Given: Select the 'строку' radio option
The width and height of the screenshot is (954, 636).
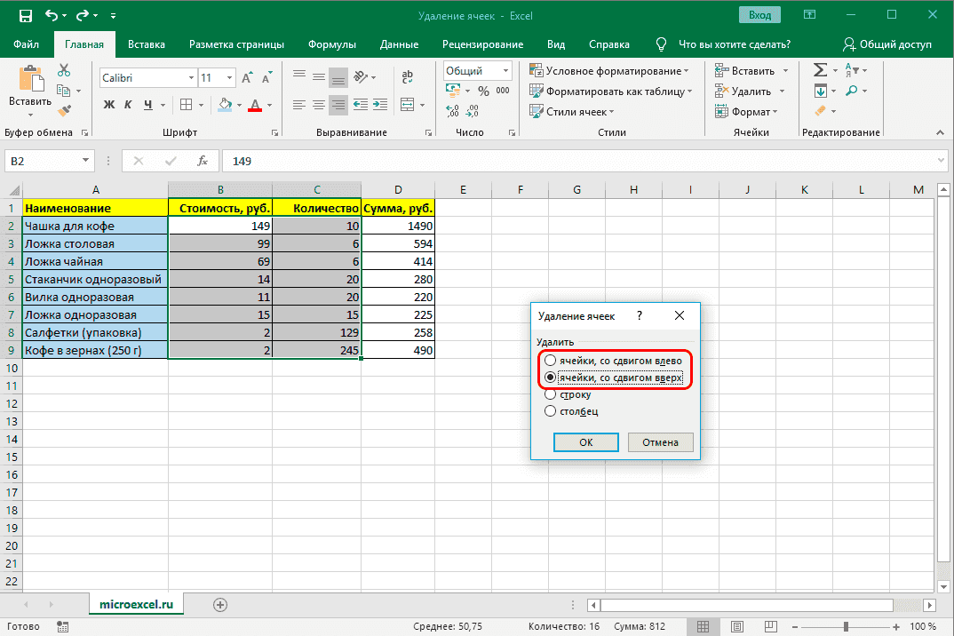Looking at the screenshot, I should click(551, 394).
